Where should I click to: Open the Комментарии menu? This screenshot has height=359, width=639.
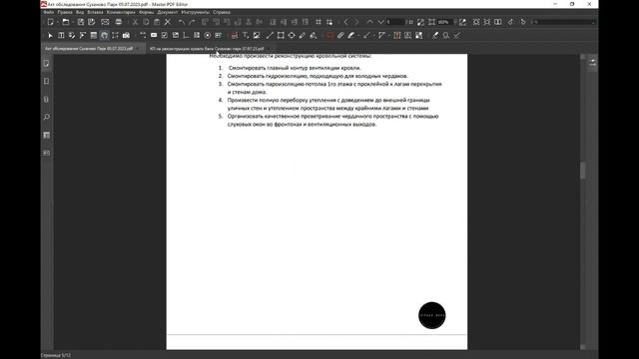coord(121,12)
